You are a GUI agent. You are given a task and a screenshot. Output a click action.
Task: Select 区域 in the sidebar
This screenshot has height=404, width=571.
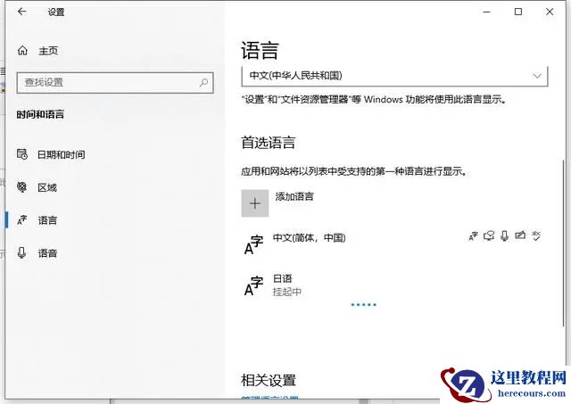47,187
